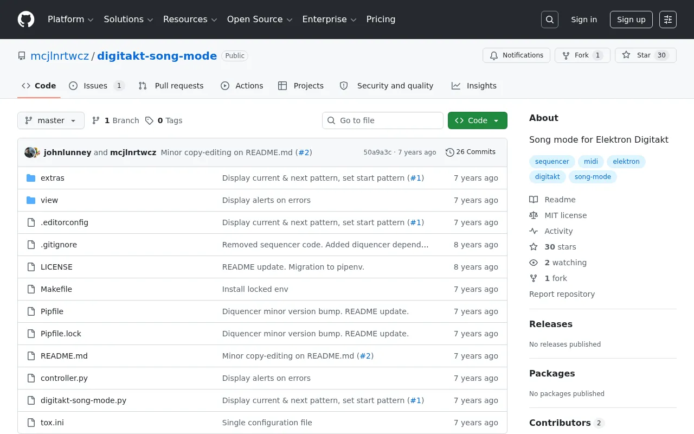Click the search magnifier icon
Screen dimensions: 694x434
click(x=550, y=20)
